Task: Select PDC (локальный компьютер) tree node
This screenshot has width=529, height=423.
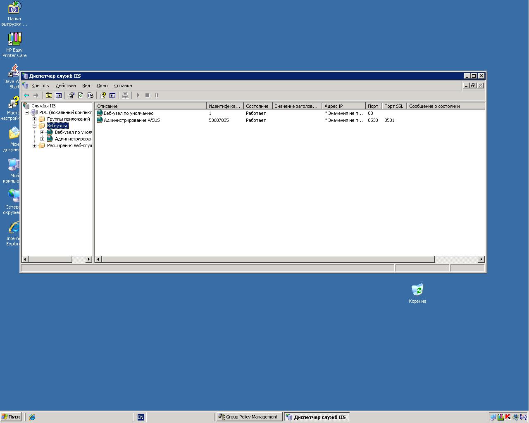Action: 65,112
